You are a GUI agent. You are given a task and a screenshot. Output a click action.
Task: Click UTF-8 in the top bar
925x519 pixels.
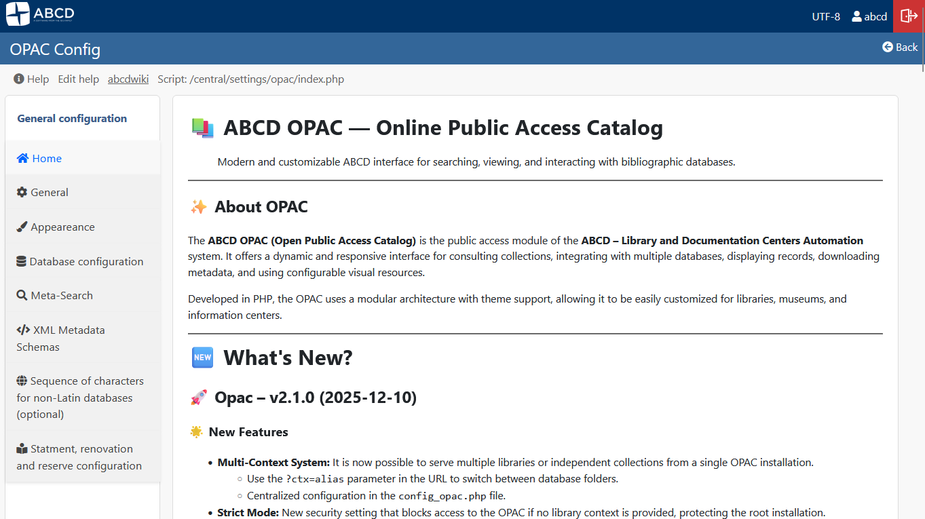click(825, 16)
